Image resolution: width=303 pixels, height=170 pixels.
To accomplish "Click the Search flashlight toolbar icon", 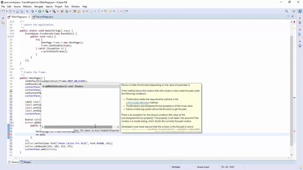I will click(83, 11).
